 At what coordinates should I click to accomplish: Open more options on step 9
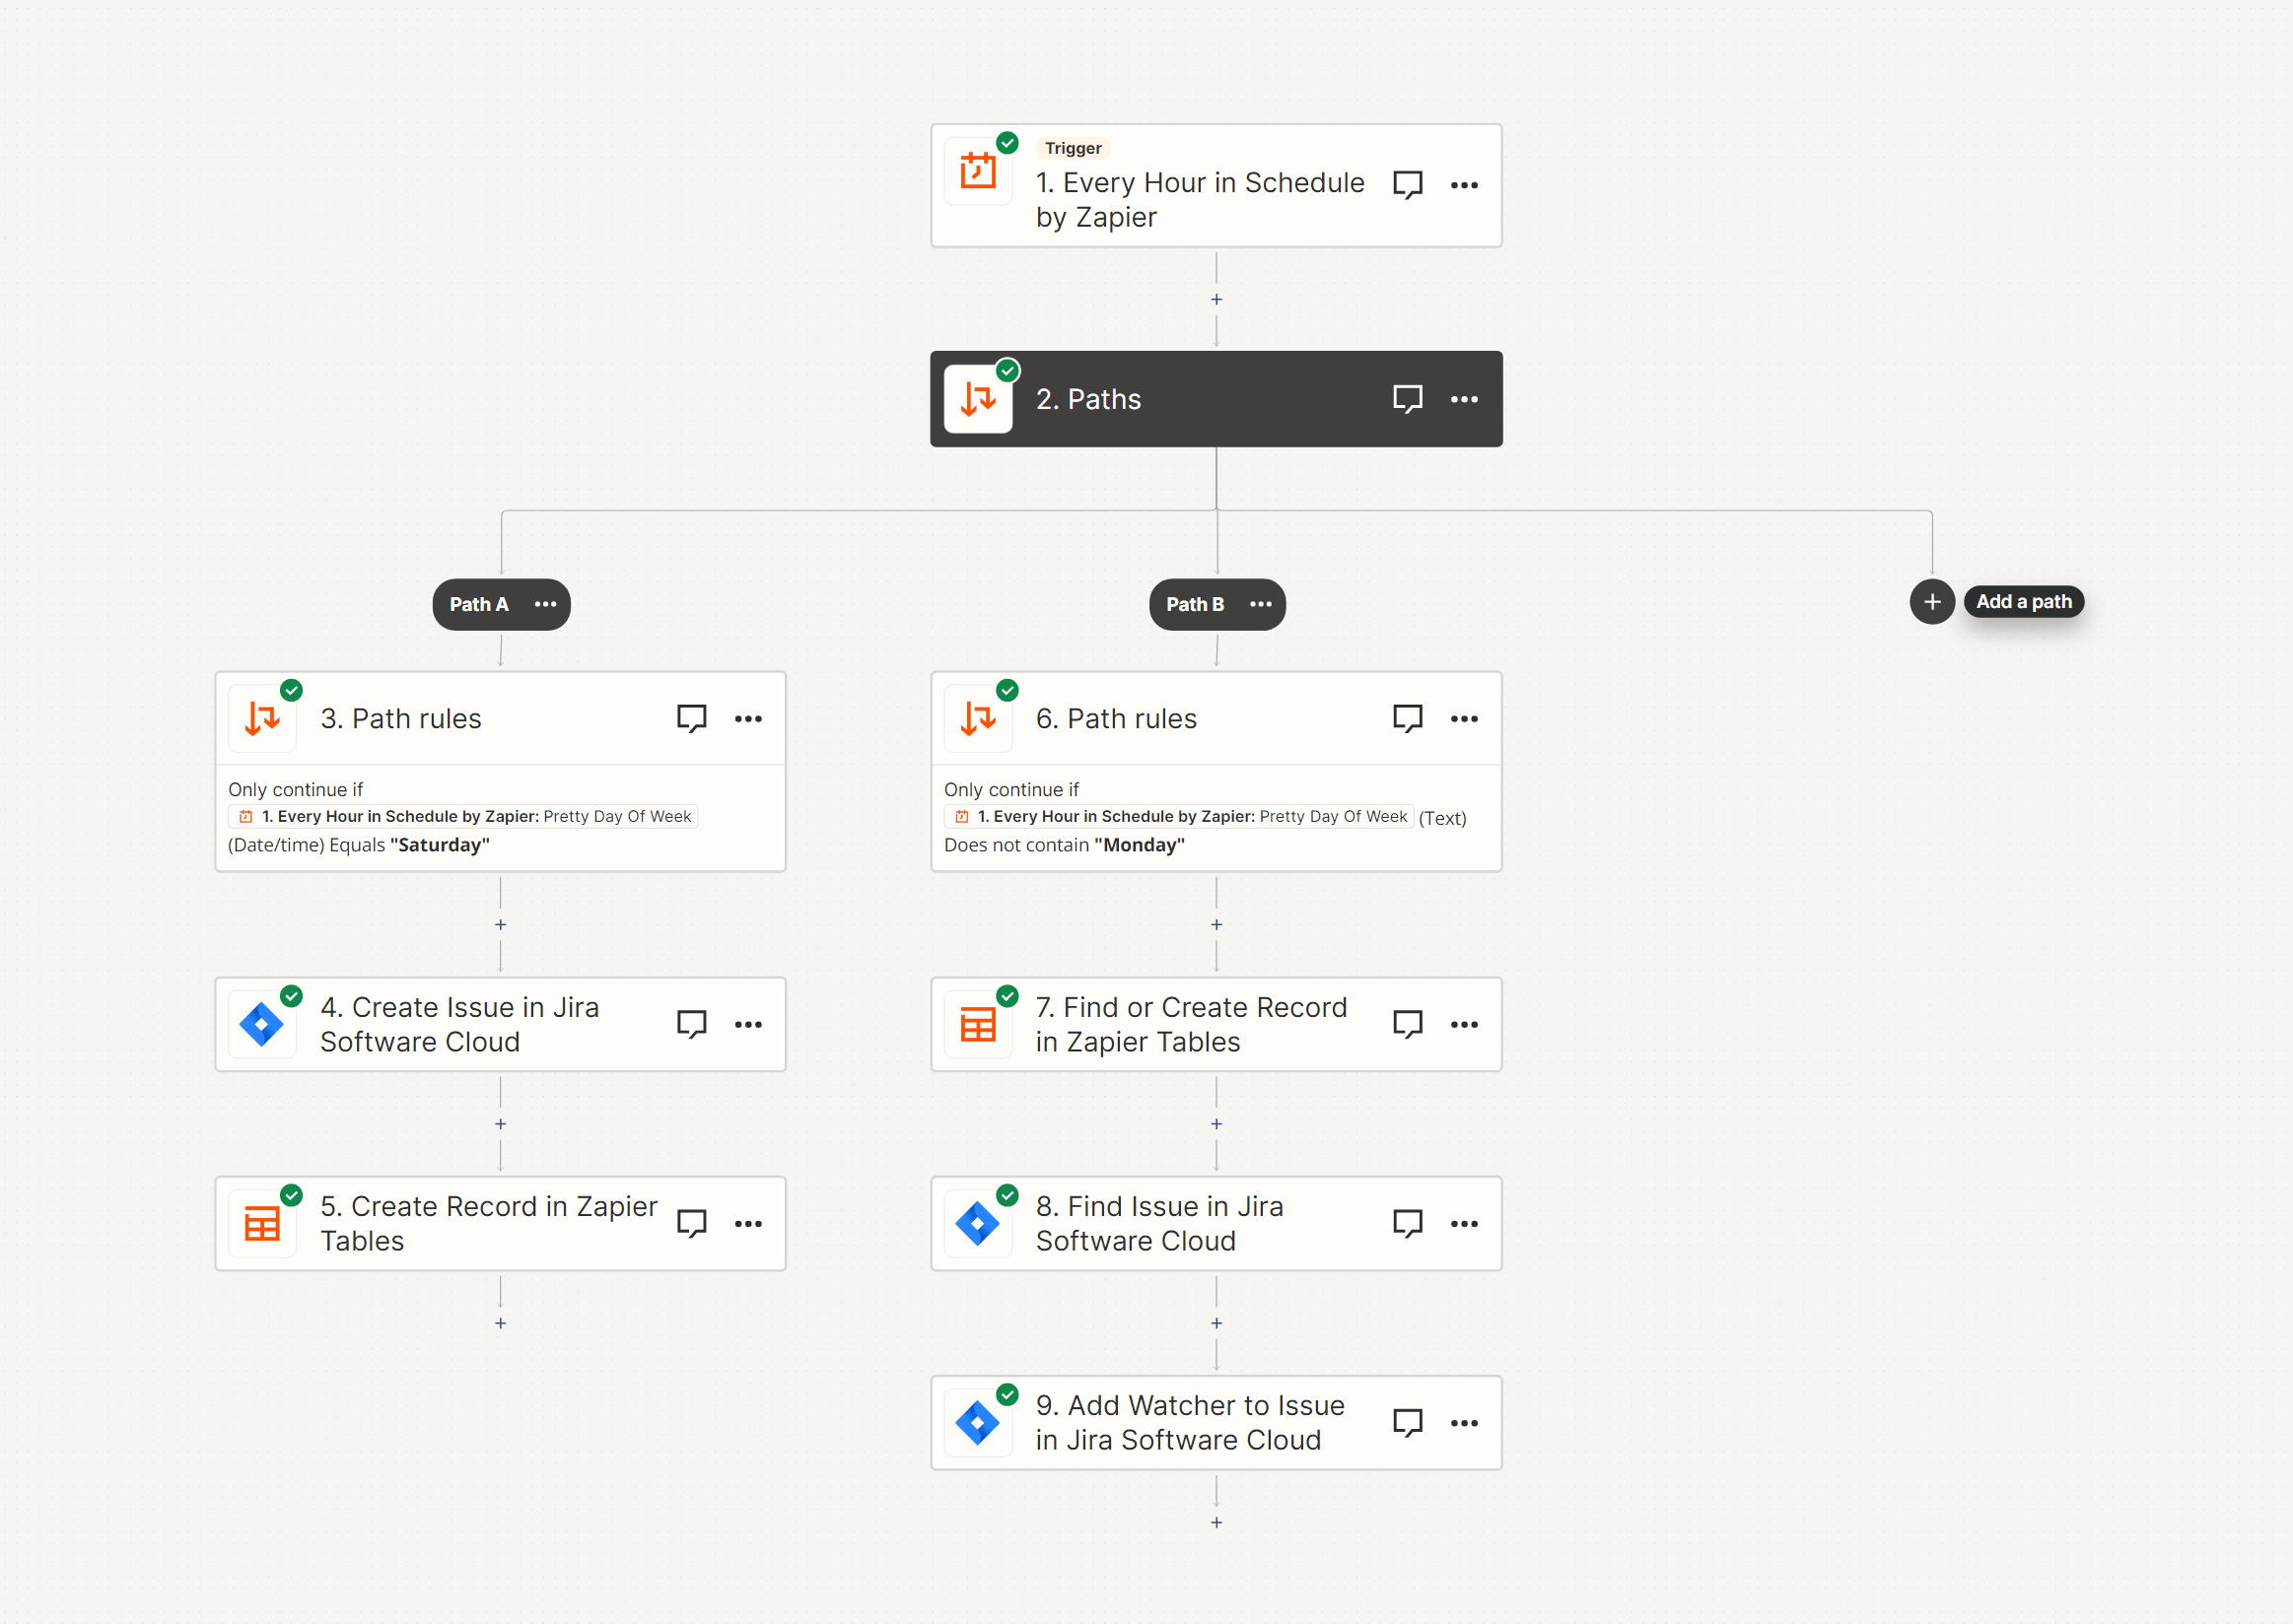pos(1464,1423)
